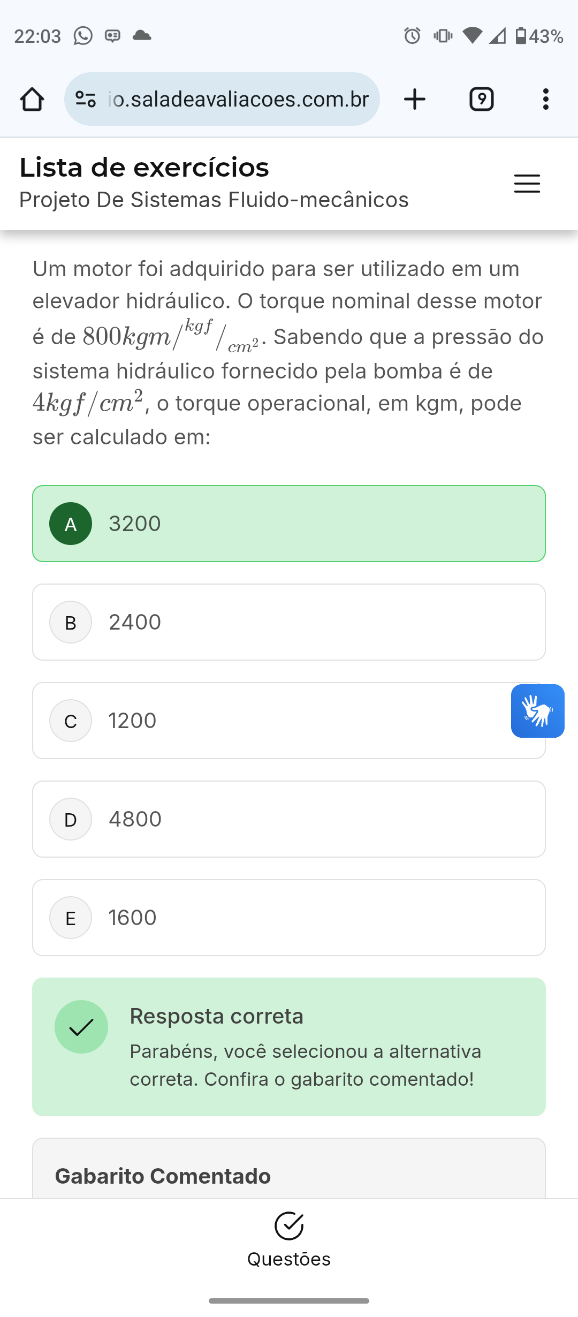Tap the alarm icon in status bar

(x=412, y=36)
